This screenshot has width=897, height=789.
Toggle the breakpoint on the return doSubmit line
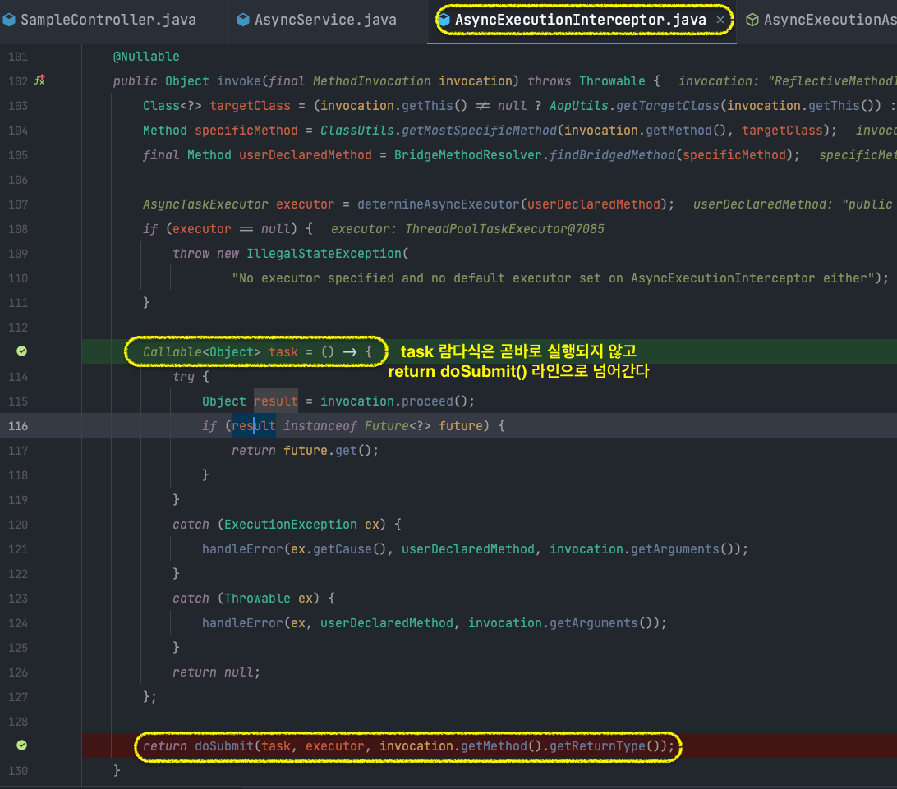tap(21, 745)
